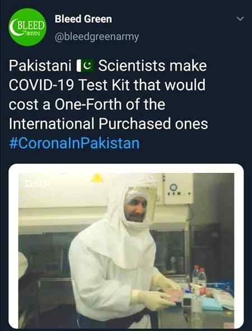Viewport: 252px width, 331px height.
Task: Click the Pakistan flag emoji in tweet
Action: click(85, 66)
